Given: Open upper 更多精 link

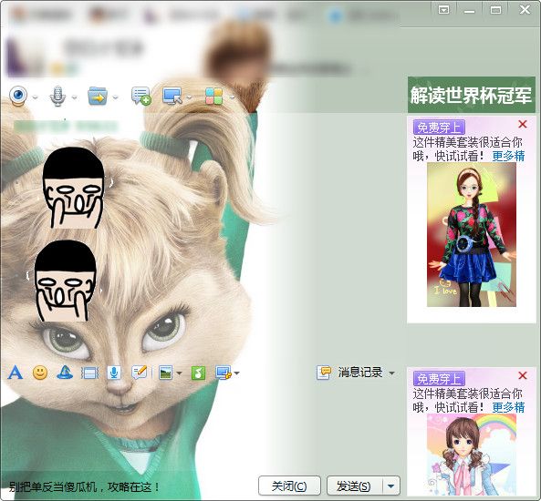Looking at the screenshot, I should 508,156.
